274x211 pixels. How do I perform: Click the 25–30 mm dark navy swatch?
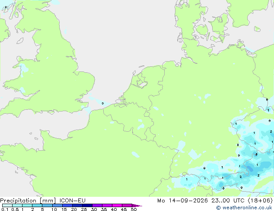87,205
